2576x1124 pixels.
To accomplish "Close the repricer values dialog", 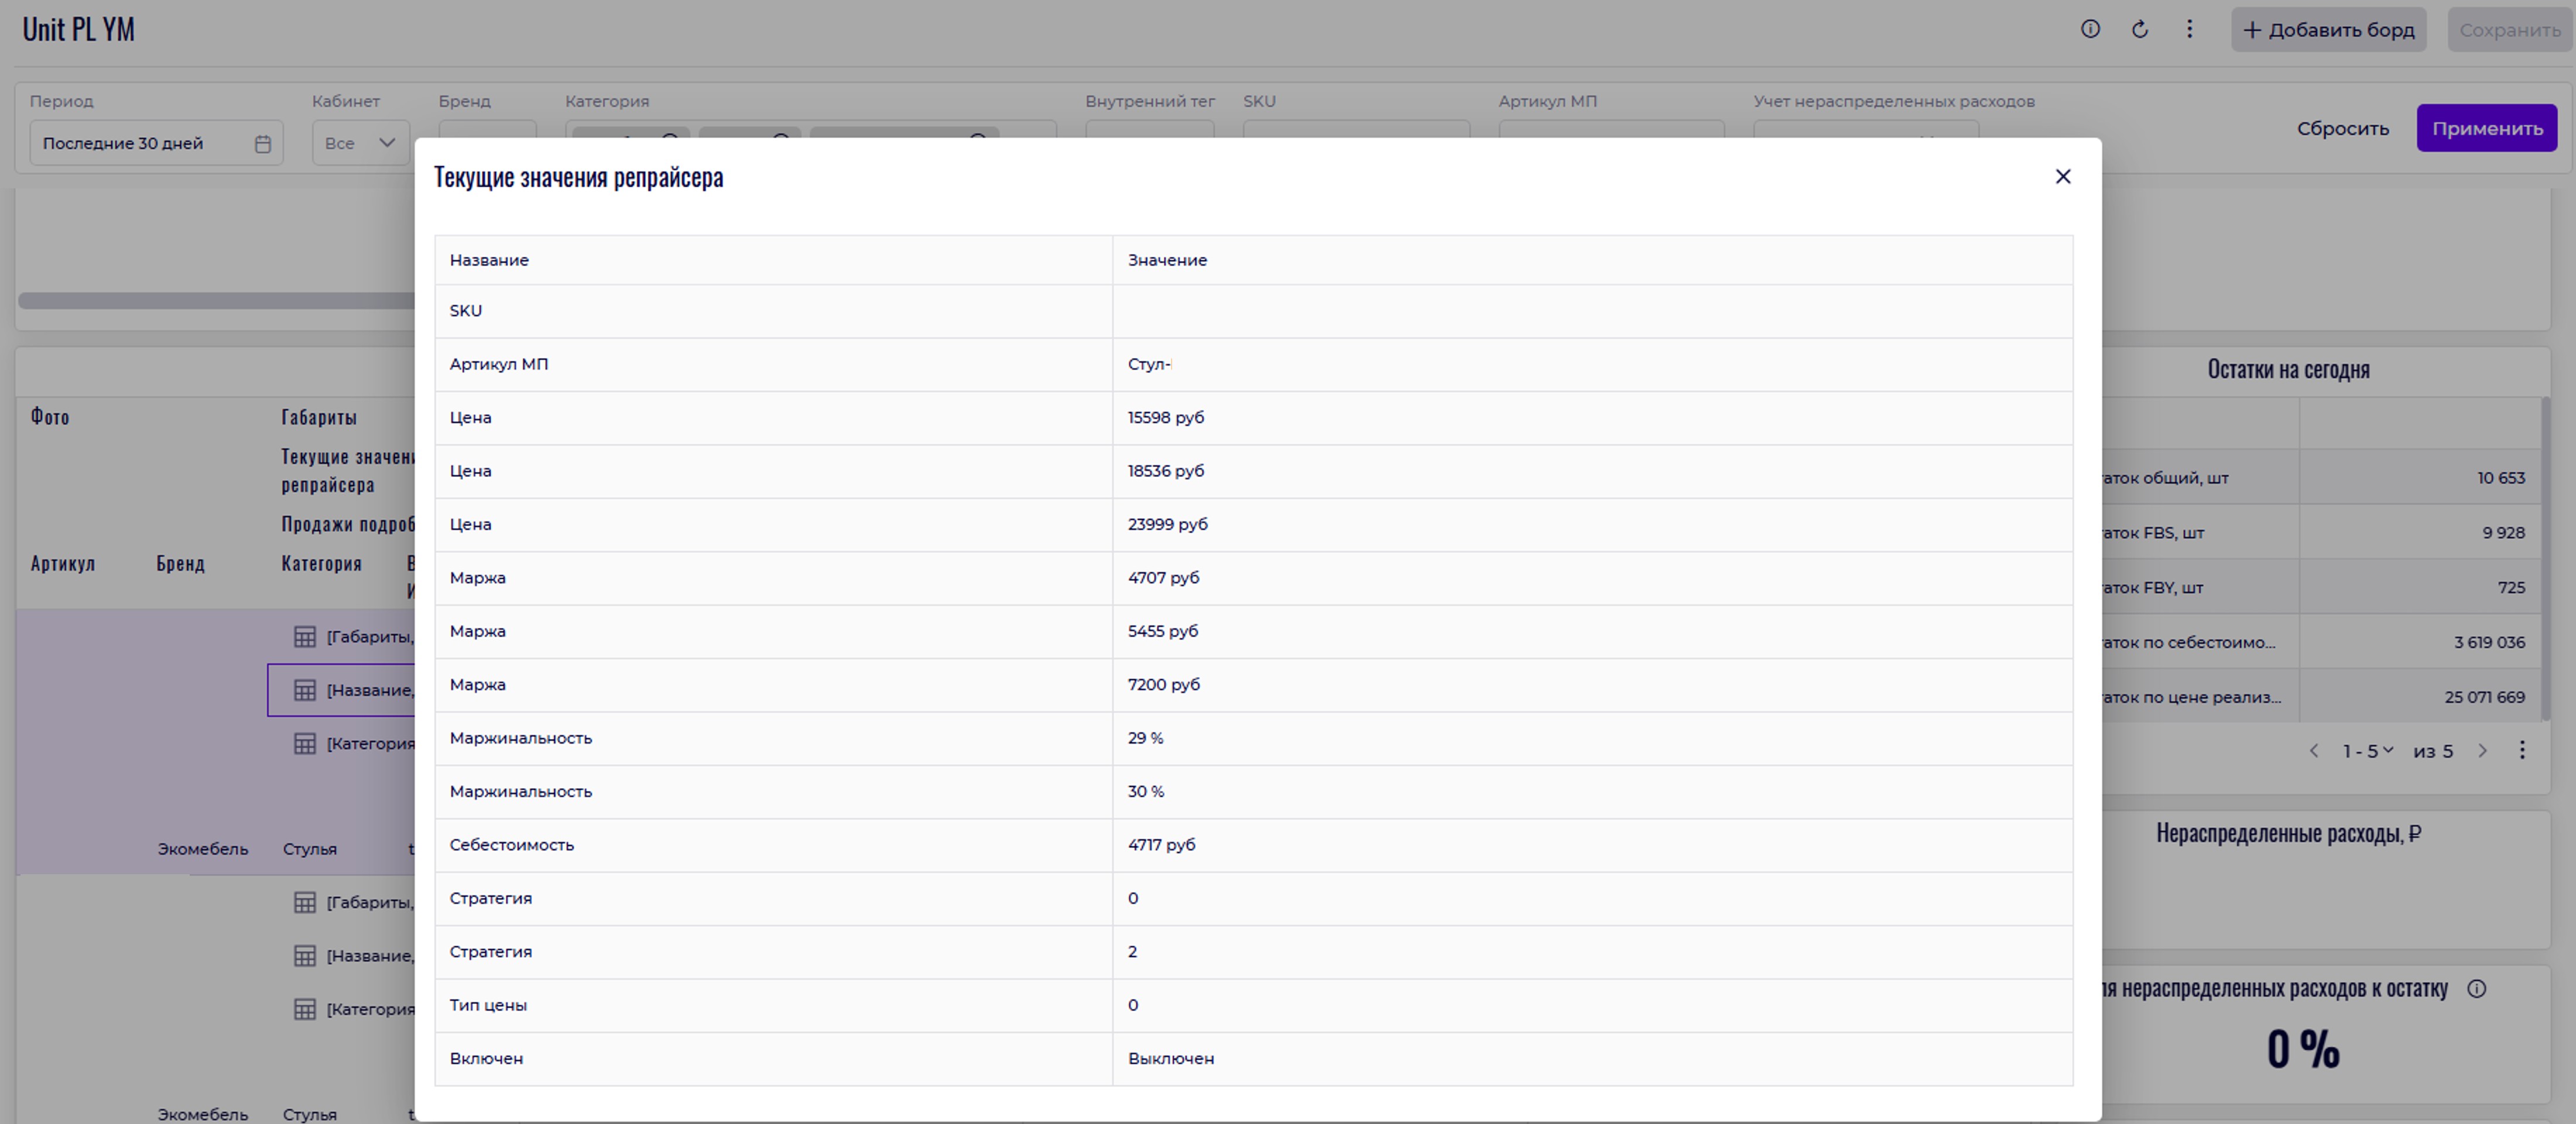I will click(2062, 177).
